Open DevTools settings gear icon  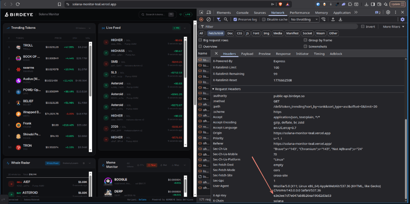[388, 12]
